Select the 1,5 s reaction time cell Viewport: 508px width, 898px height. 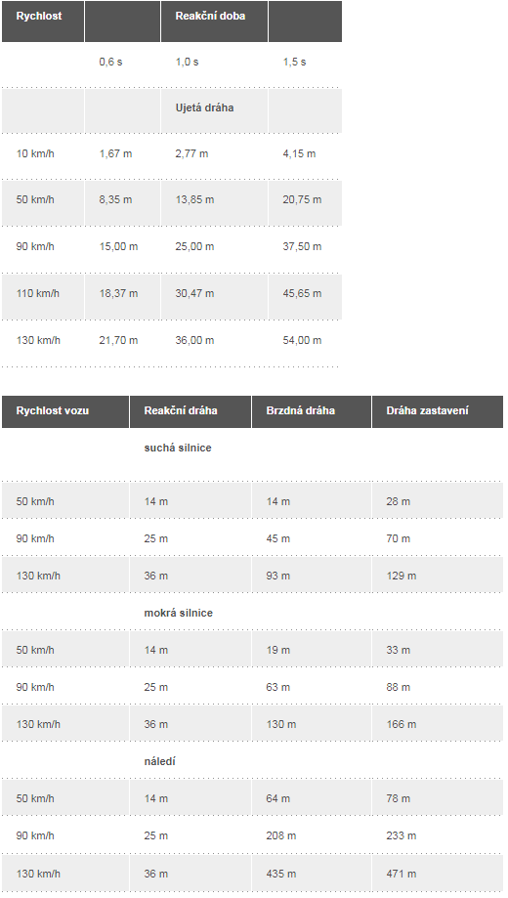pyautogui.click(x=305, y=65)
